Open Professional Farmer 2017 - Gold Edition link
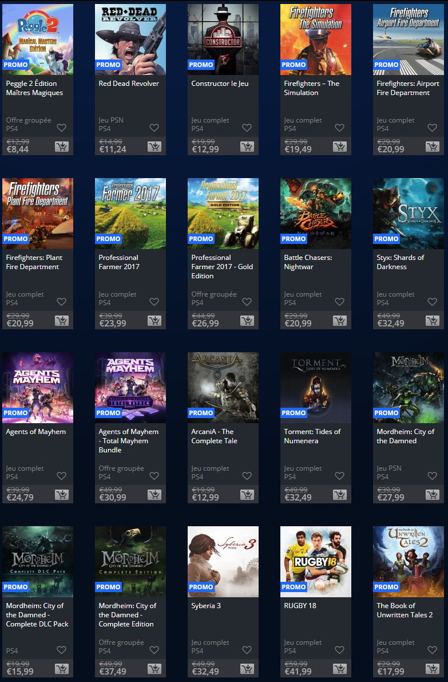 coord(222,267)
